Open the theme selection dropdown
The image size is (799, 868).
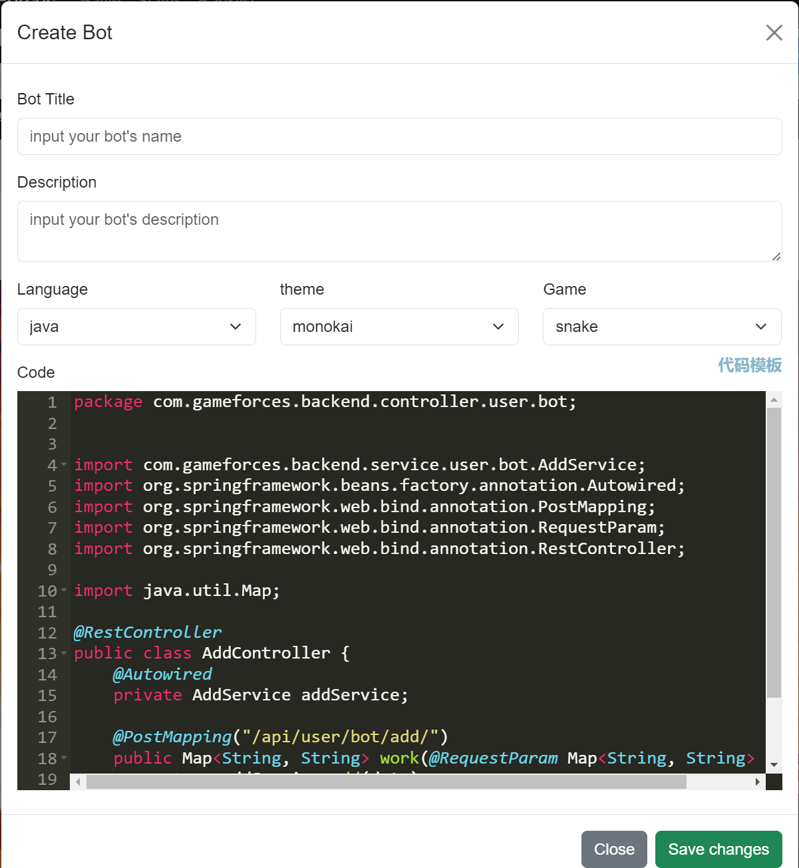(399, 327)
